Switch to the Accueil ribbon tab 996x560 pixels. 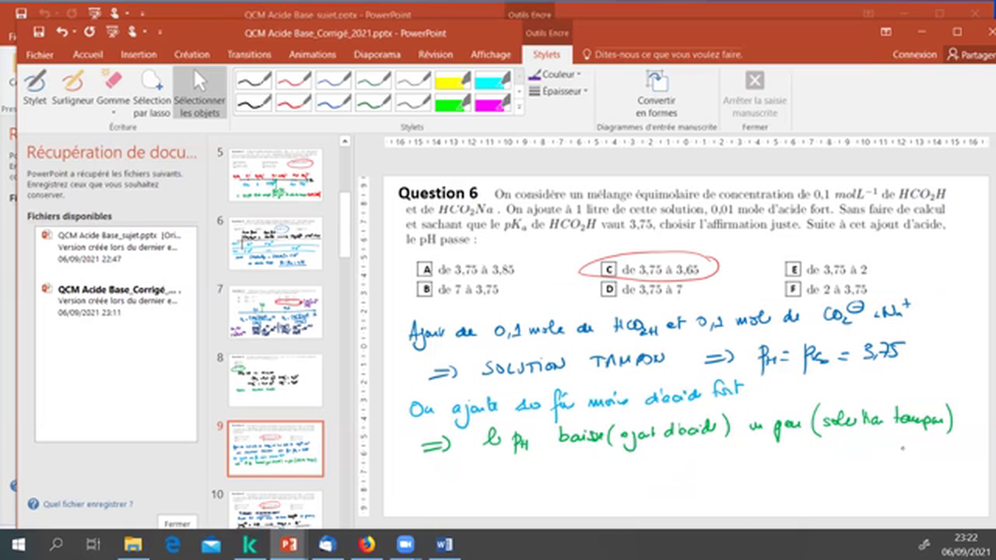(x=87, y=54)
